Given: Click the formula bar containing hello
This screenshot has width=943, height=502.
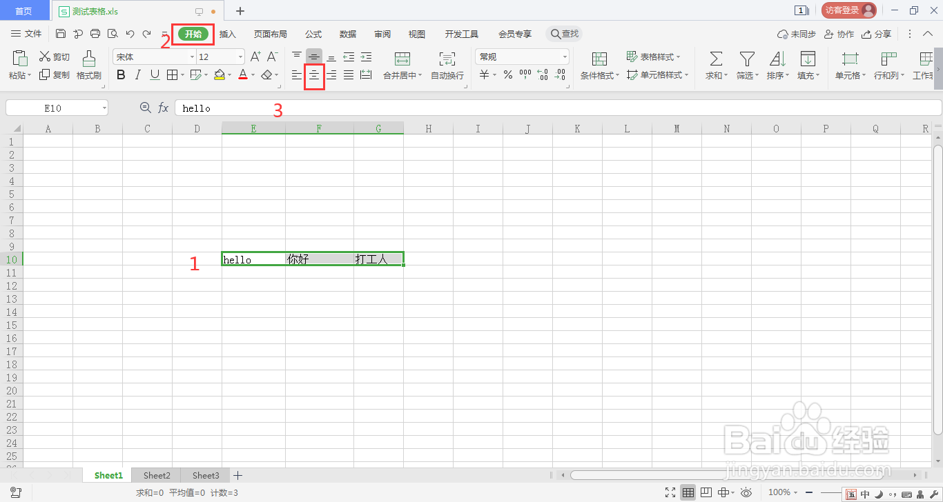Looking at the screenshot, I should point(558,108).
